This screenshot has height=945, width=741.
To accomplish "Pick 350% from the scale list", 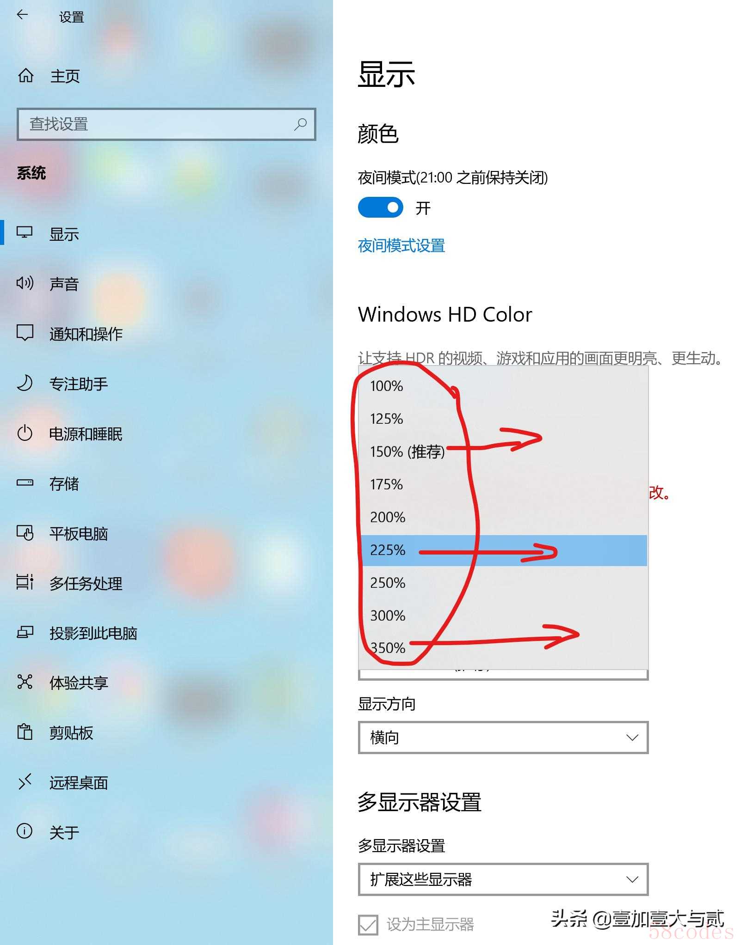I will 503,648.
